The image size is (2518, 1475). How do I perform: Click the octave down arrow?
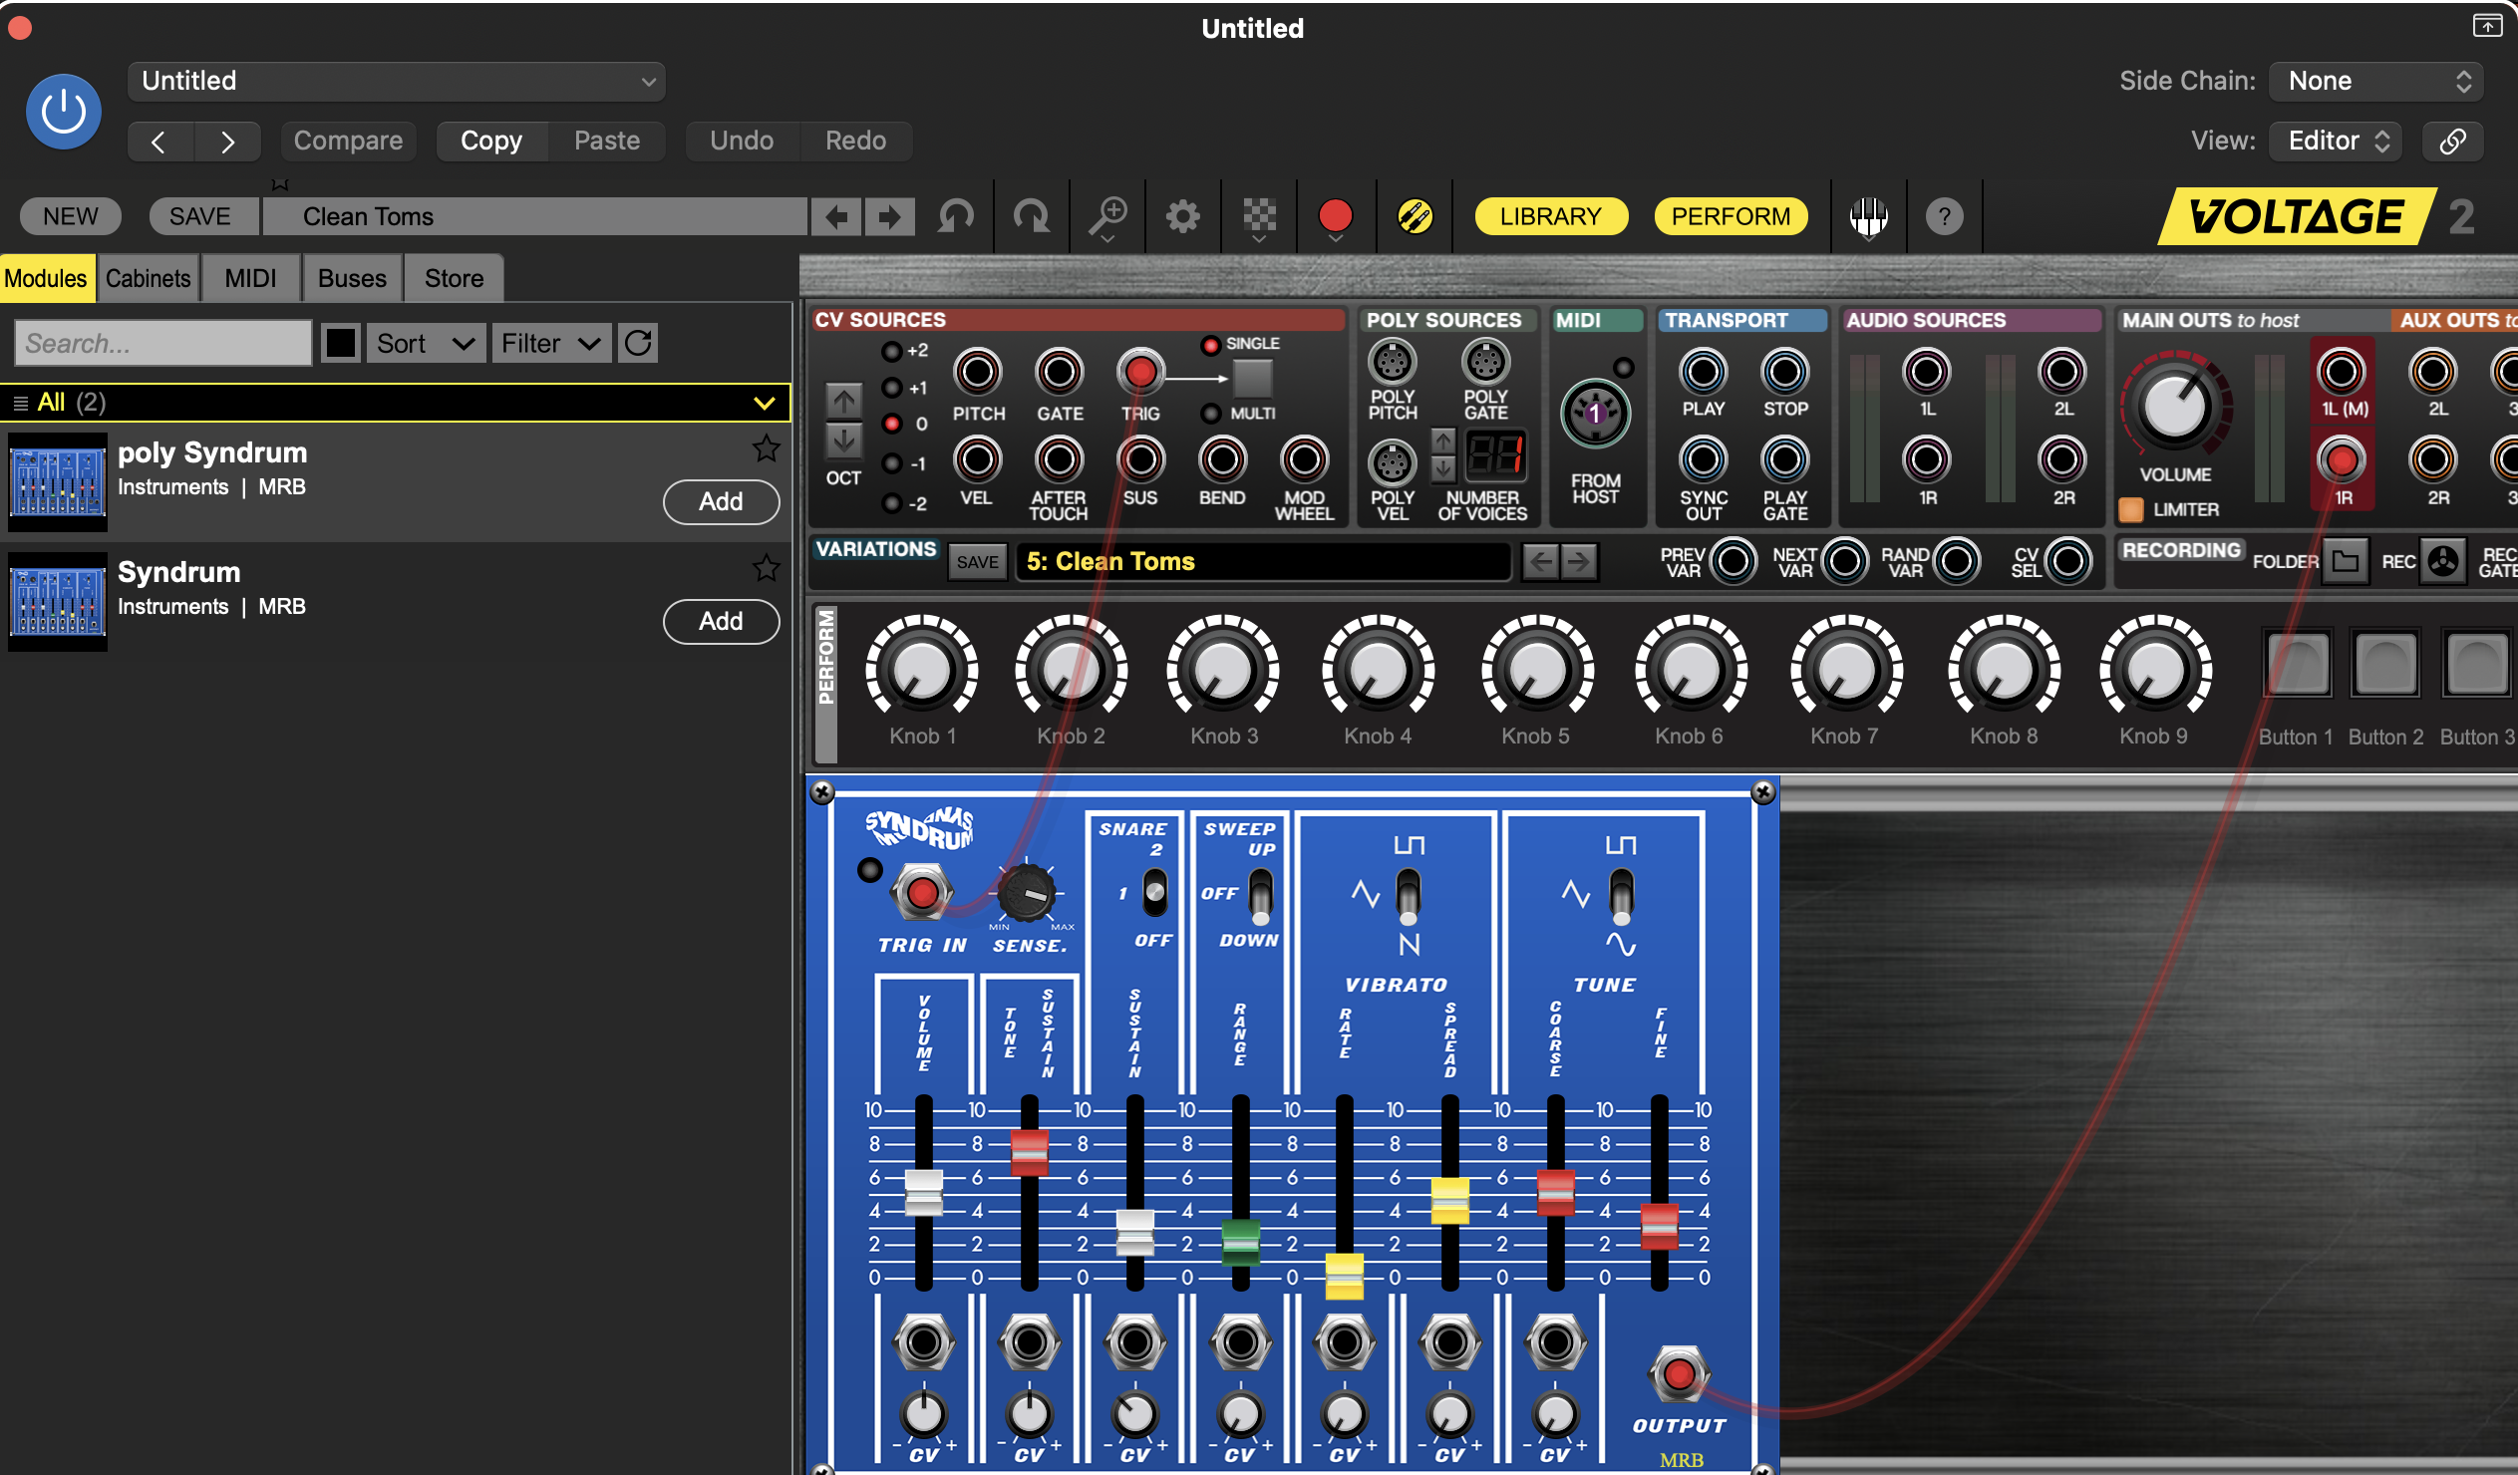click(844, 441)
